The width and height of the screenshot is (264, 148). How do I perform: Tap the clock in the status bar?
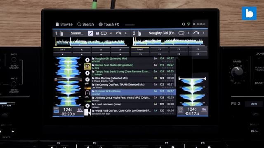point(201,24)
